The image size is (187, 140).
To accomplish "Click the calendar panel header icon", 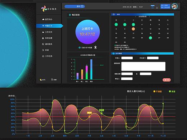I will tap(114, 14).
